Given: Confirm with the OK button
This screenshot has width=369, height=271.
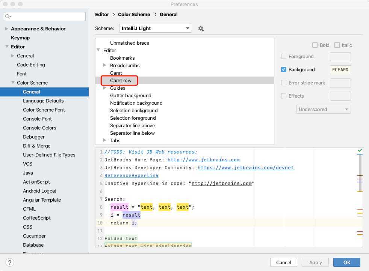Looking at the screenshot, I should tap(347, 262).
